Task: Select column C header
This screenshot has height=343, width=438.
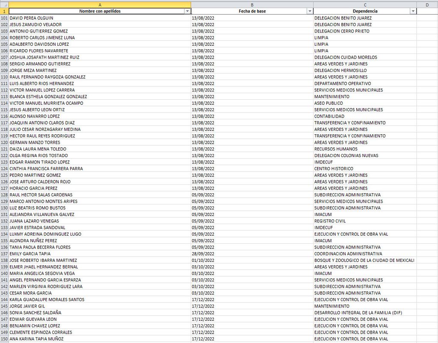Action: coord(365,5)
